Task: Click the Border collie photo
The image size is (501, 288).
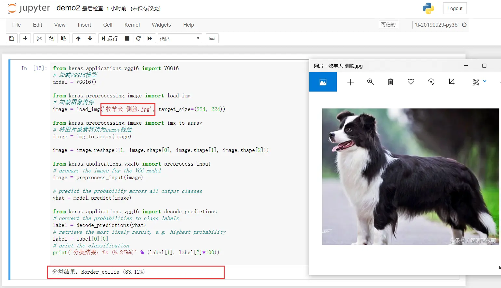Action: [x=411, y=176]
